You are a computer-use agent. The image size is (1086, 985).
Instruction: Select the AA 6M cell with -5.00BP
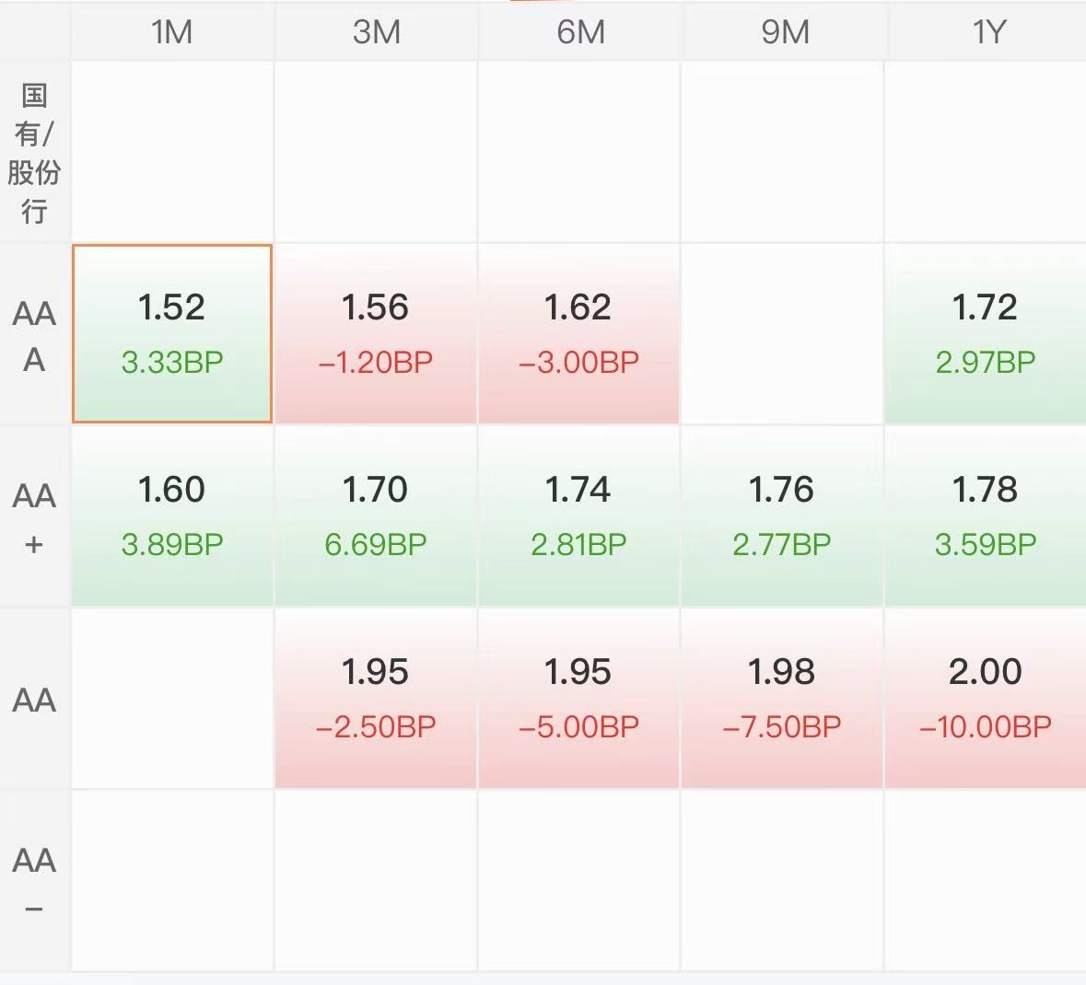pos(578,698)
